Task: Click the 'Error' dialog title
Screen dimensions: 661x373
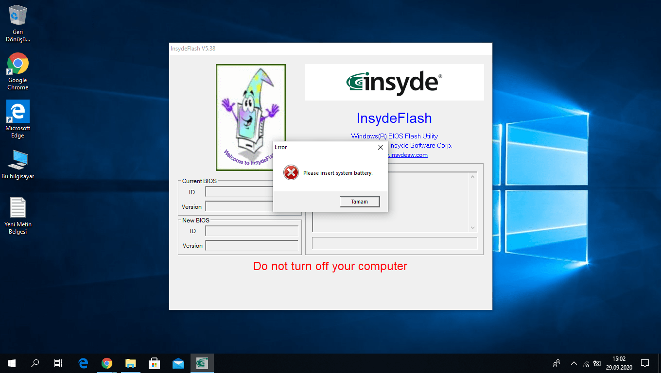Action: click(281, 147)
